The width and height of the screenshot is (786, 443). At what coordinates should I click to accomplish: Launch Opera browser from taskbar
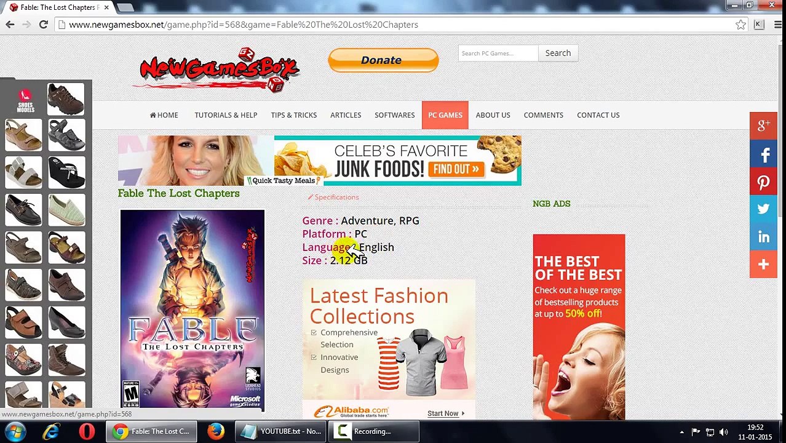(87, 431)
